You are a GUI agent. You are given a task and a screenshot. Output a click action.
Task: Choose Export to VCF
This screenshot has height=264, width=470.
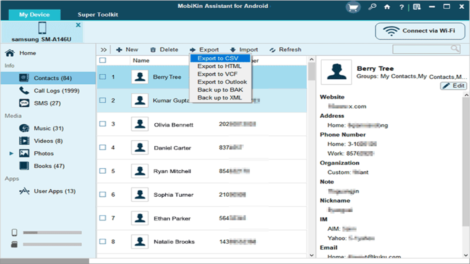coord(220,74)
